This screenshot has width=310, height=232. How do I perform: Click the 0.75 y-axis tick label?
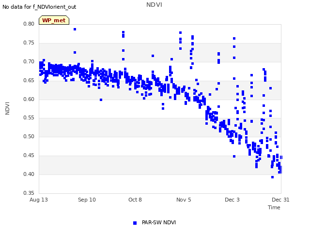coord(29,43)
